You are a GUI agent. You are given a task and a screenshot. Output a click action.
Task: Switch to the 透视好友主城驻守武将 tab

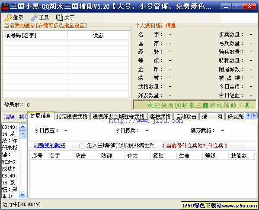[118, 117]
